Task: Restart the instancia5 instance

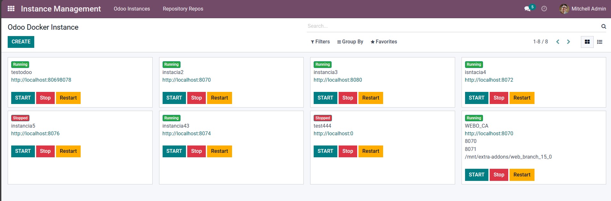Action: tap(68, 151)
